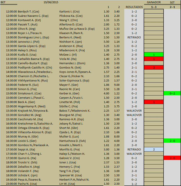Screen dimensions: 181x186
Task: Select Kerber A. (Ger) cell
Action: [69, 93]
